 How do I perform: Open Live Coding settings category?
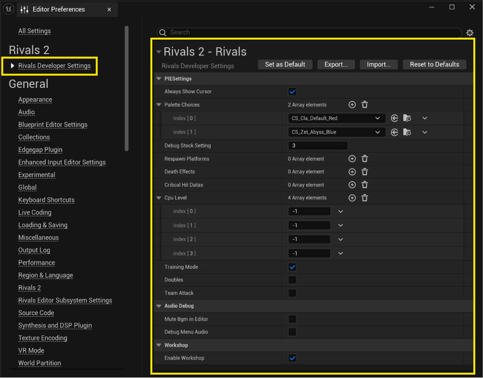(35, 212)
